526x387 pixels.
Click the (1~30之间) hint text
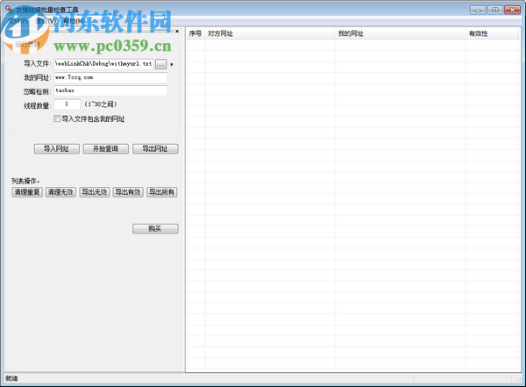(x=101, y=104)
